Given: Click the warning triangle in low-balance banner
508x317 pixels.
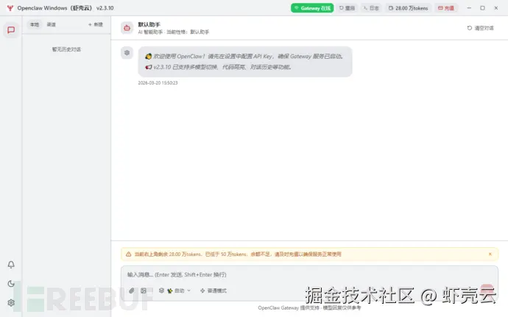Looking at the screenshot, I should (x=129, y=254).
